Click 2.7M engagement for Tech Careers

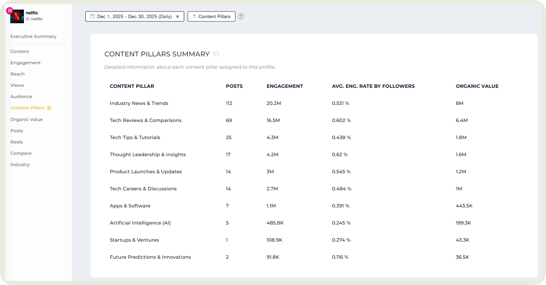pyautogui.click(x=272, y=189)
